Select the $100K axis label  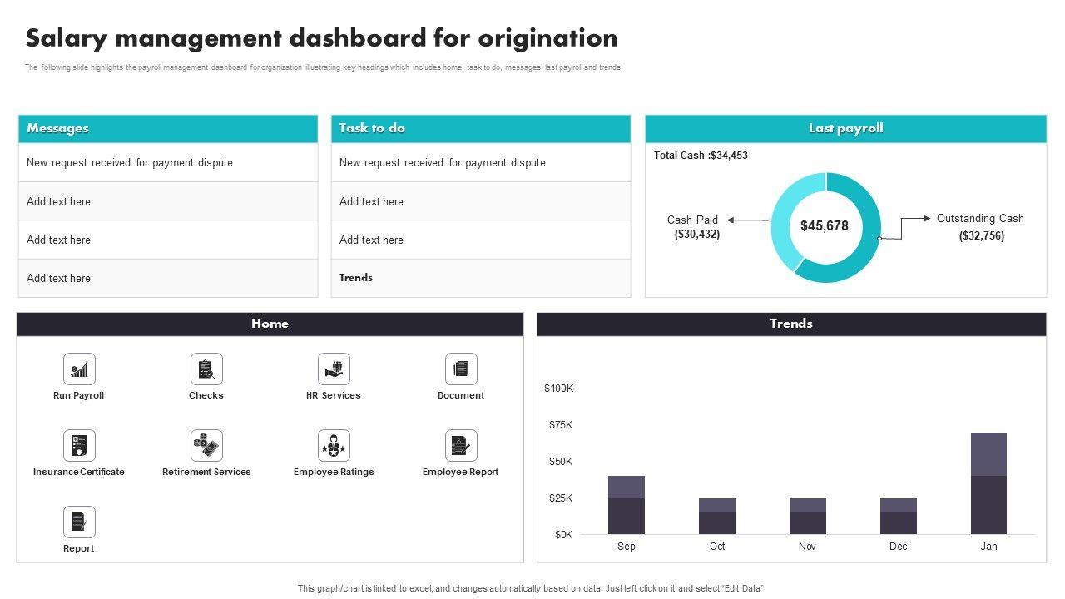click(x=559, y=389)
